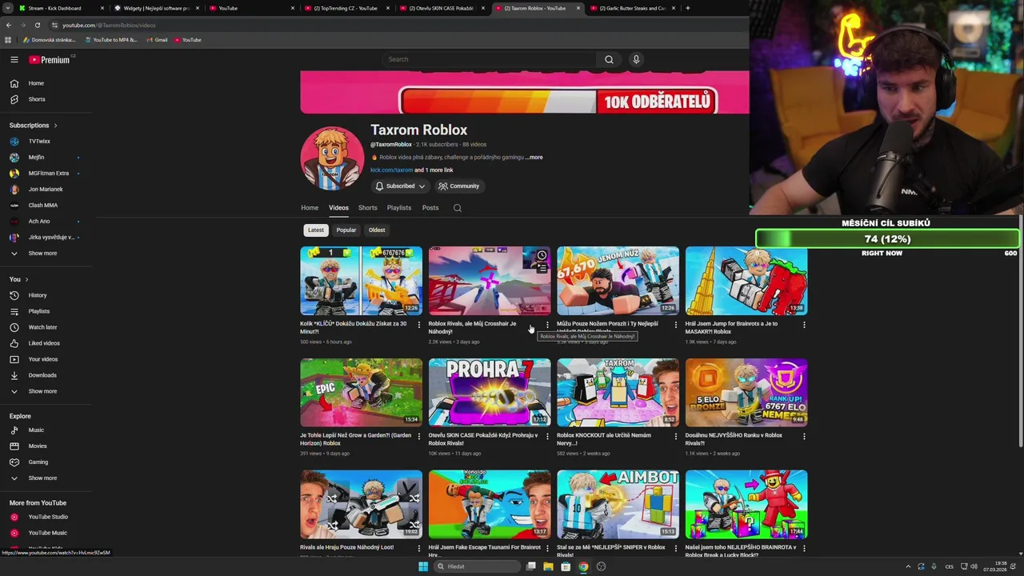Image resolution: width=1024 pixels, height=576 pixels.
Task: Expand the Subscriptions section header
Action: [x=33, y=126]
